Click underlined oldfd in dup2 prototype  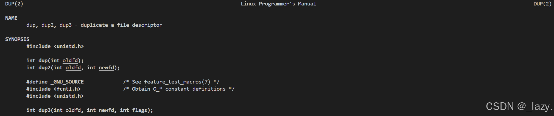[x=73, y=68]
